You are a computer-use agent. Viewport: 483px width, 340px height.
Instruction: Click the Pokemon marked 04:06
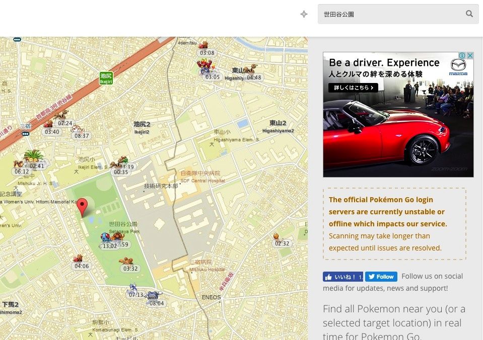78,258
